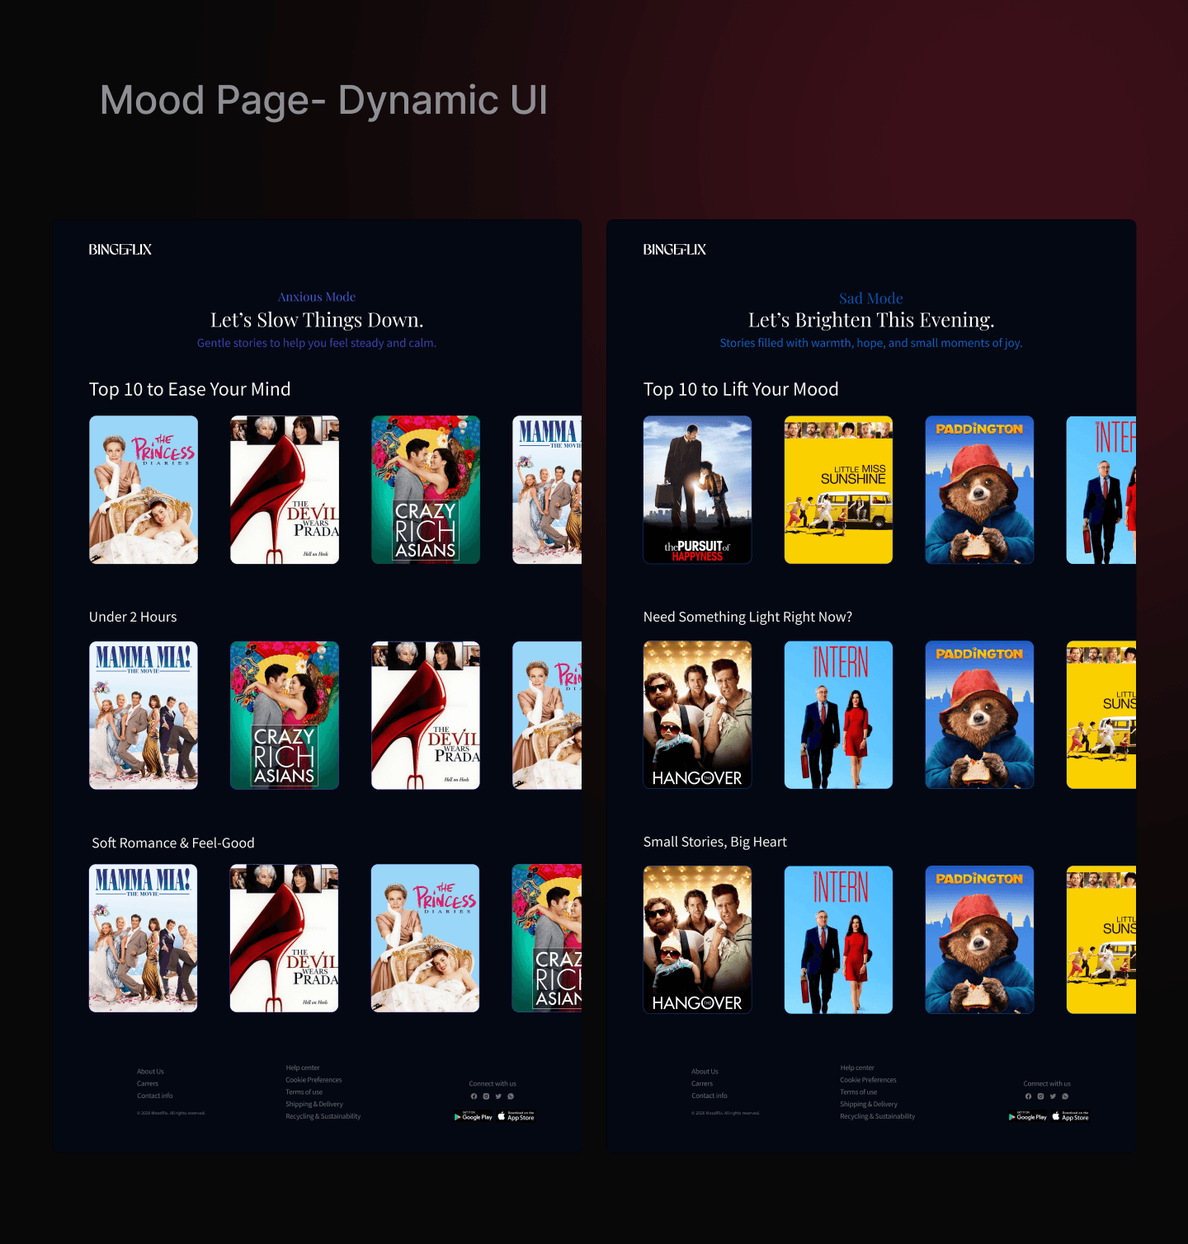This screenshot has width=1188, height=1244.
Task: Click 'Under 2 Hours' section heading
Action: pyautogui.click(x=133, y=617)
